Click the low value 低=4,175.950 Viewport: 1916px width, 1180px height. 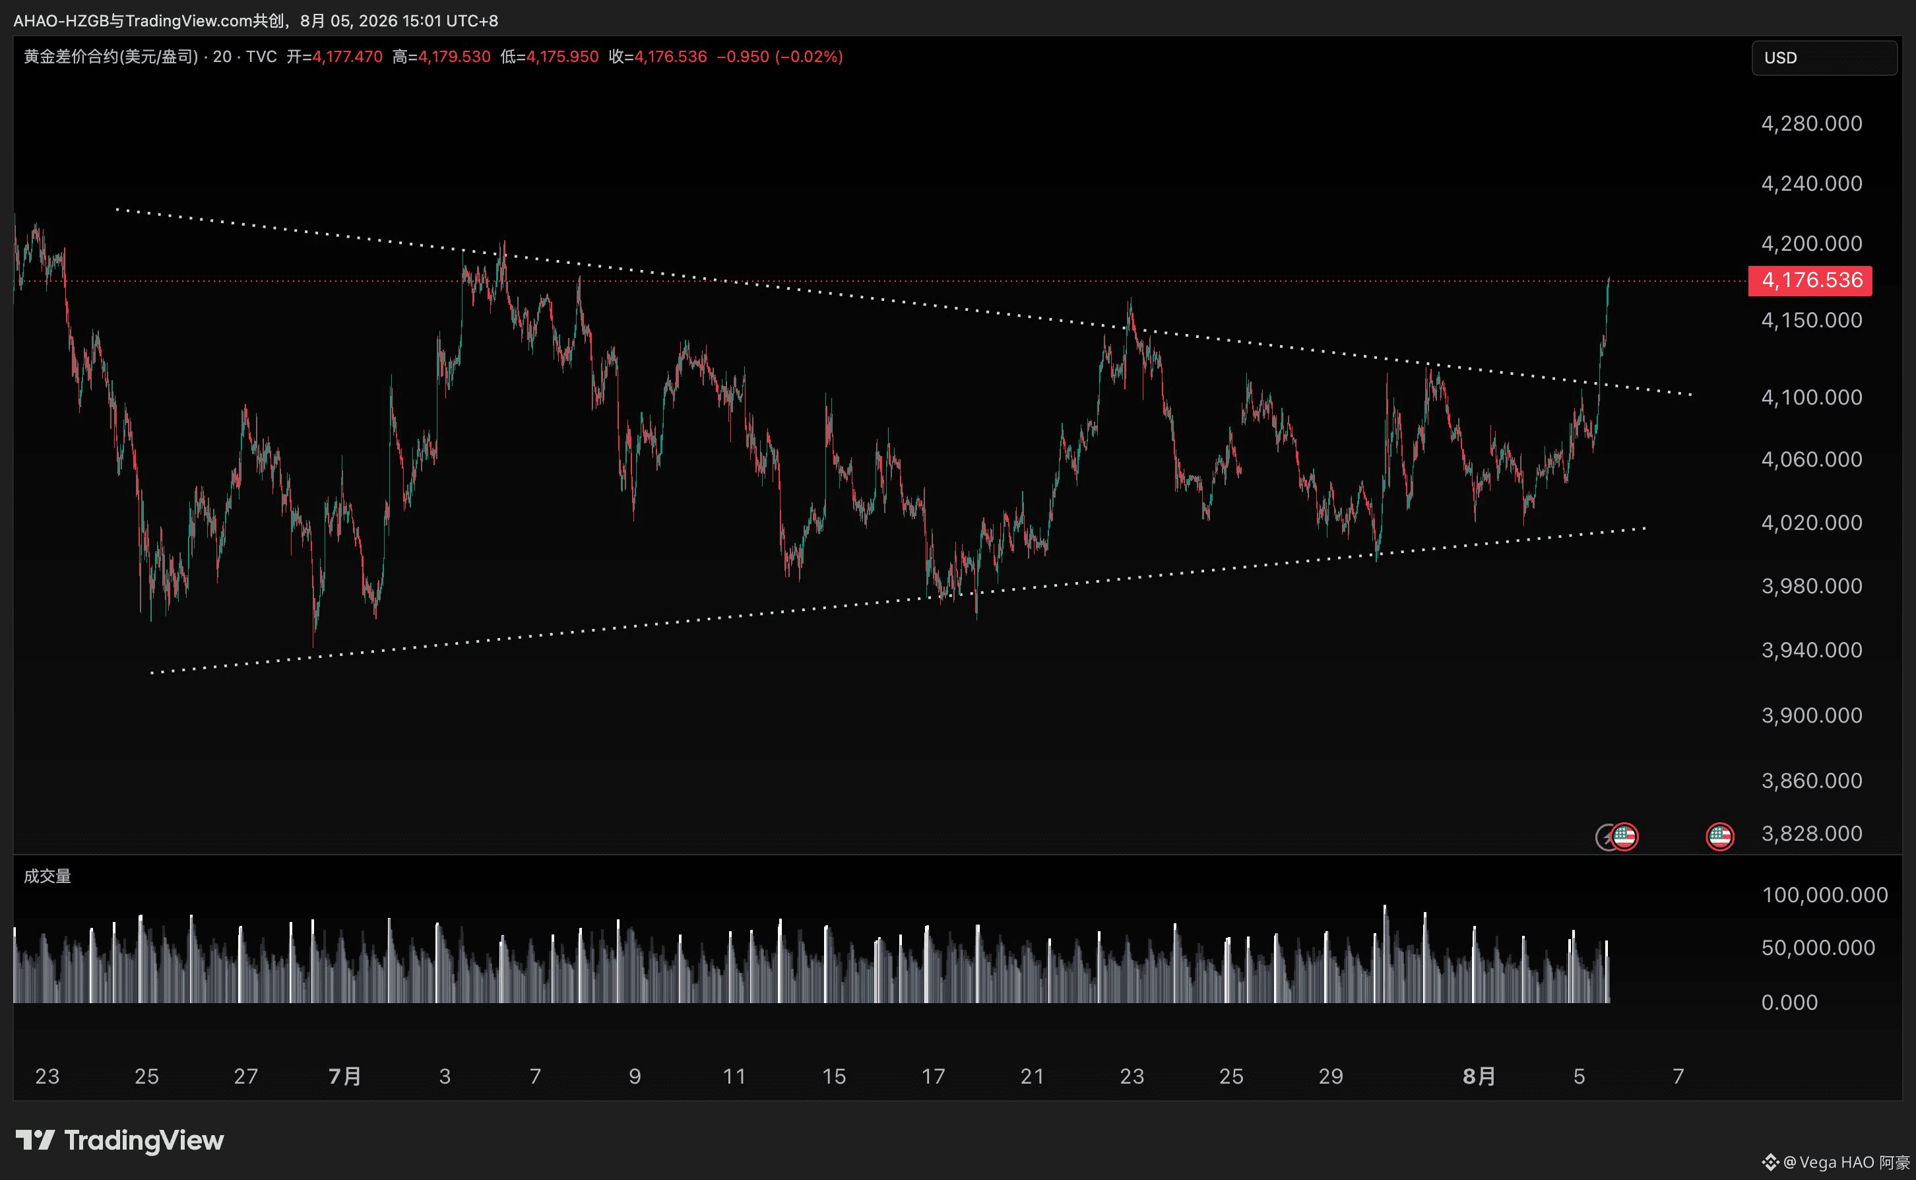pyautogui.click(x=549, y=57)
